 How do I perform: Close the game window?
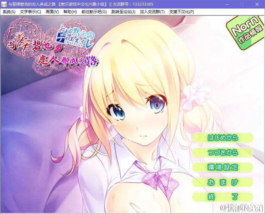click(x=257, y=4)
